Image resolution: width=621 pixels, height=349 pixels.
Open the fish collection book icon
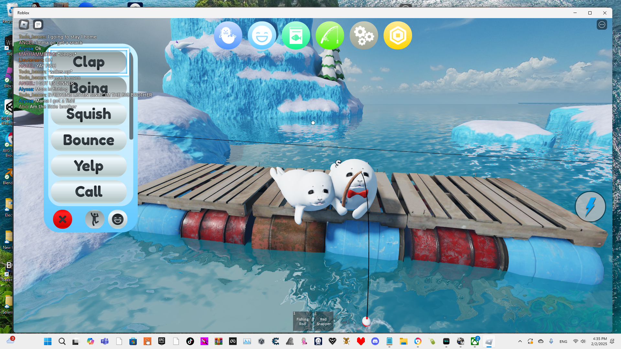tap(296, 36)
